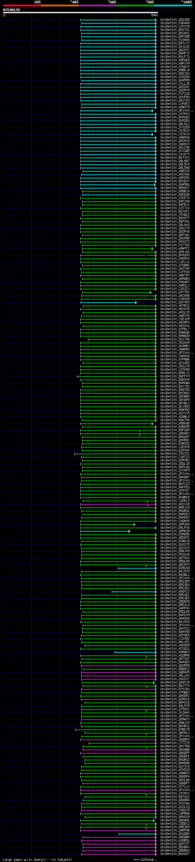Click hit label UniRef100_C6TM03
195x862 pixels.
[175, 114]
